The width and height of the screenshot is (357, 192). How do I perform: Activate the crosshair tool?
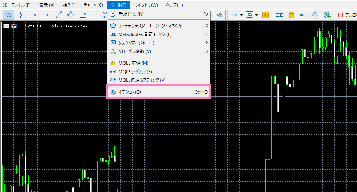tap(21, 15)
